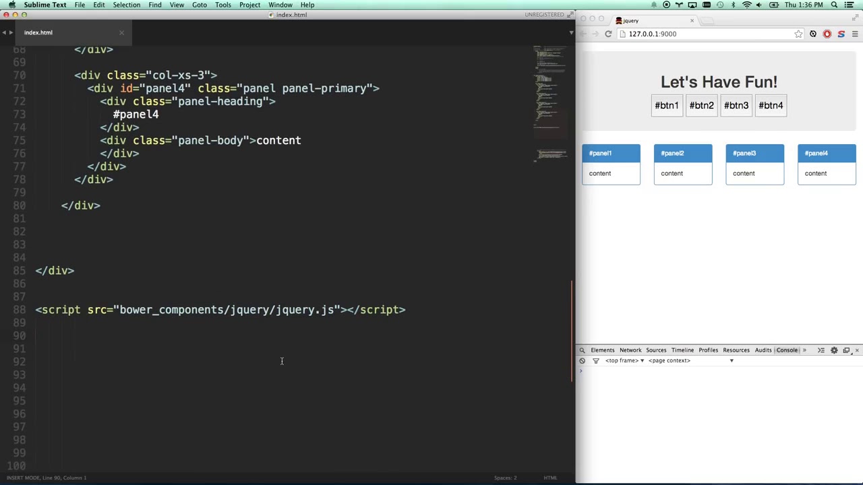Image resolution: width=863 pixels, height=485 pixels.
Task: Click the #panel3 heading
Action: pyautogui.click(x=754, y=153)
